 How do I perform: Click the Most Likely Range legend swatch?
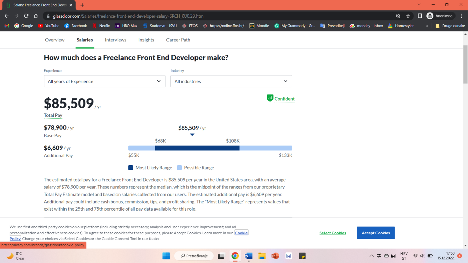pyautogui.click(x=131, y=168)
